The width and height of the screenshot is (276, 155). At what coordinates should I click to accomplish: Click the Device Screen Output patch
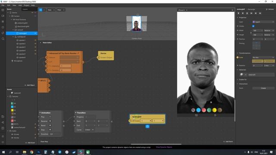point(106,56)
